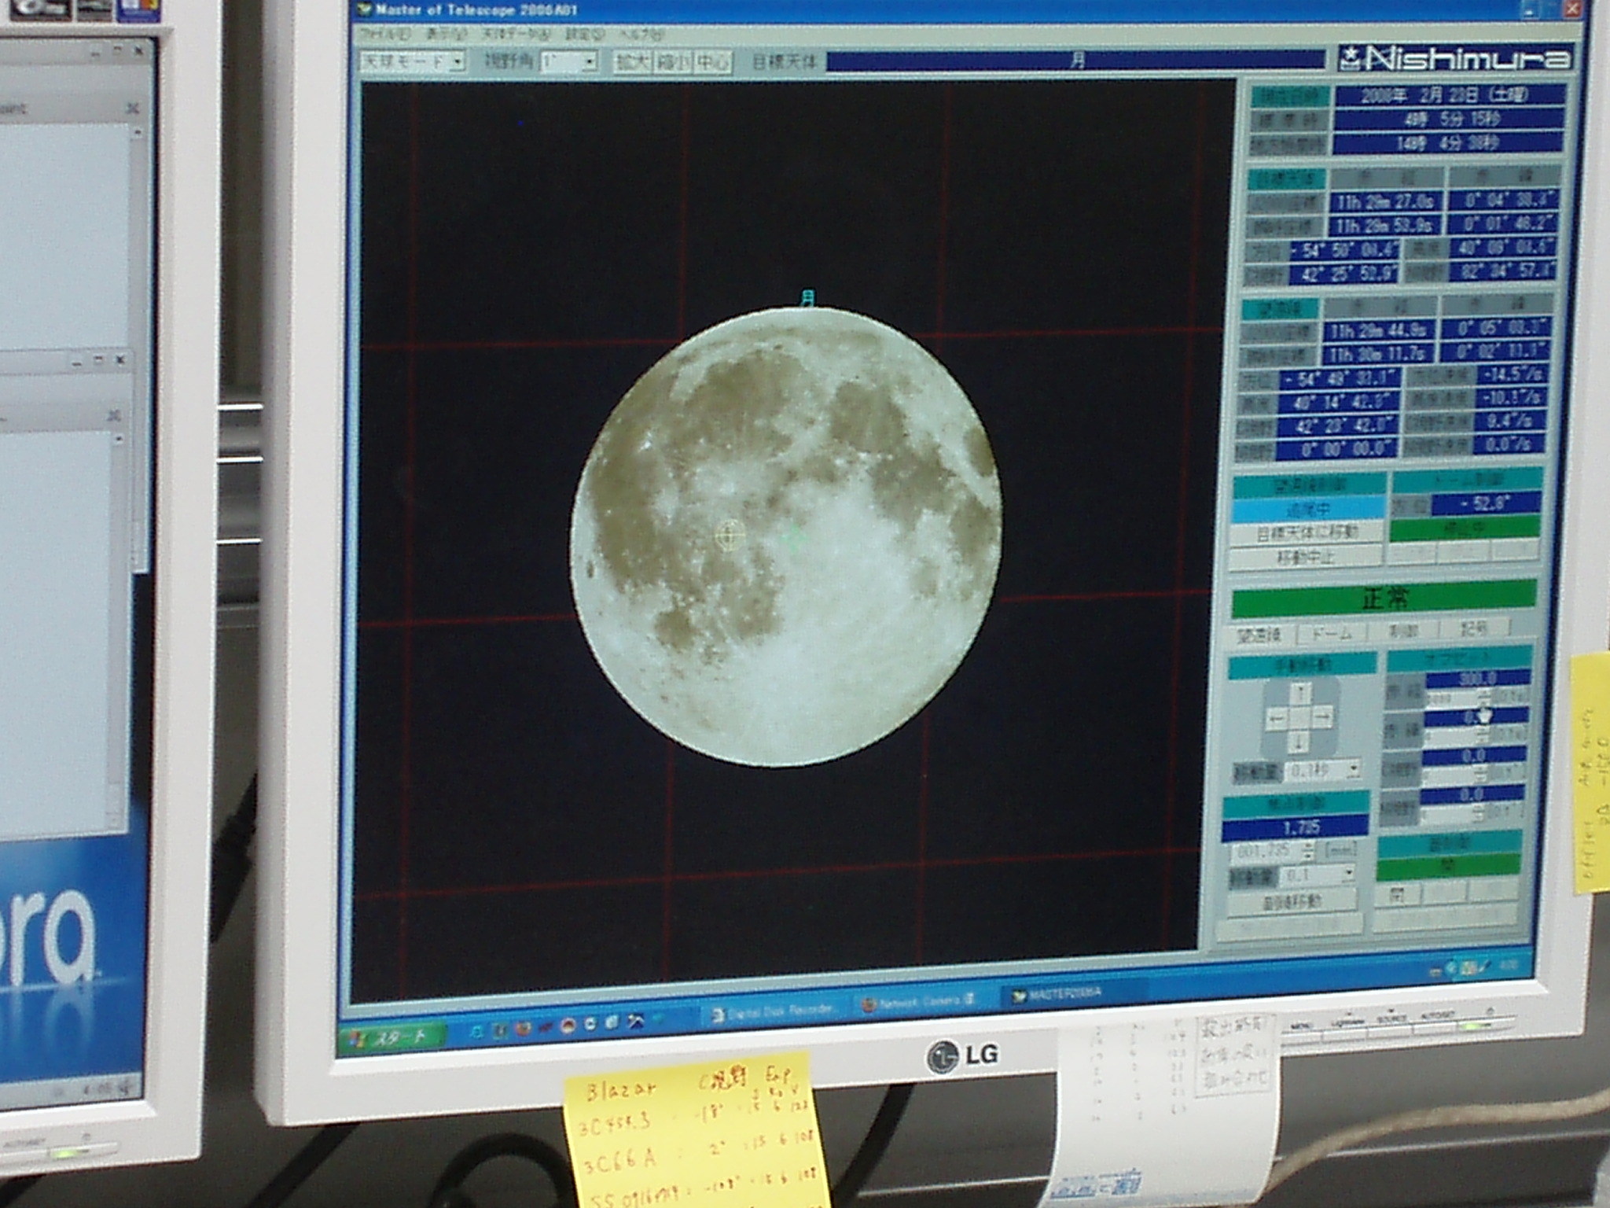Click the stepper beside focus input 001.735
Viewport: 1610px width, 1208px height.
click(x=1307, y=851)
